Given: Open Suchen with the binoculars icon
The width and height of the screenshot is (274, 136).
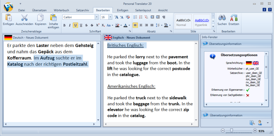Looking at the screenshot, I should tap(222, 18).
